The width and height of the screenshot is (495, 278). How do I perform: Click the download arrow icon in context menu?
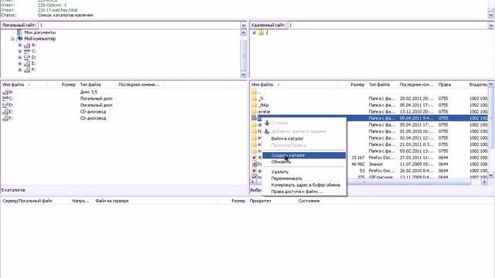(267, 123)
